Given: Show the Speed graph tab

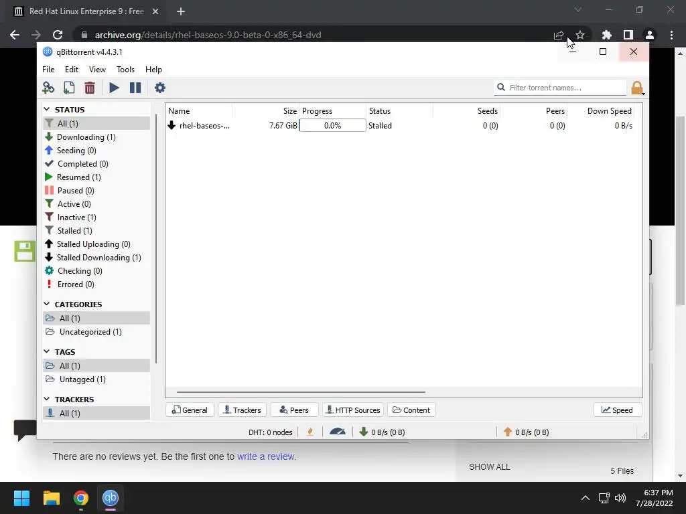Looking at the screenshot, I should click(x=617, y=410).
